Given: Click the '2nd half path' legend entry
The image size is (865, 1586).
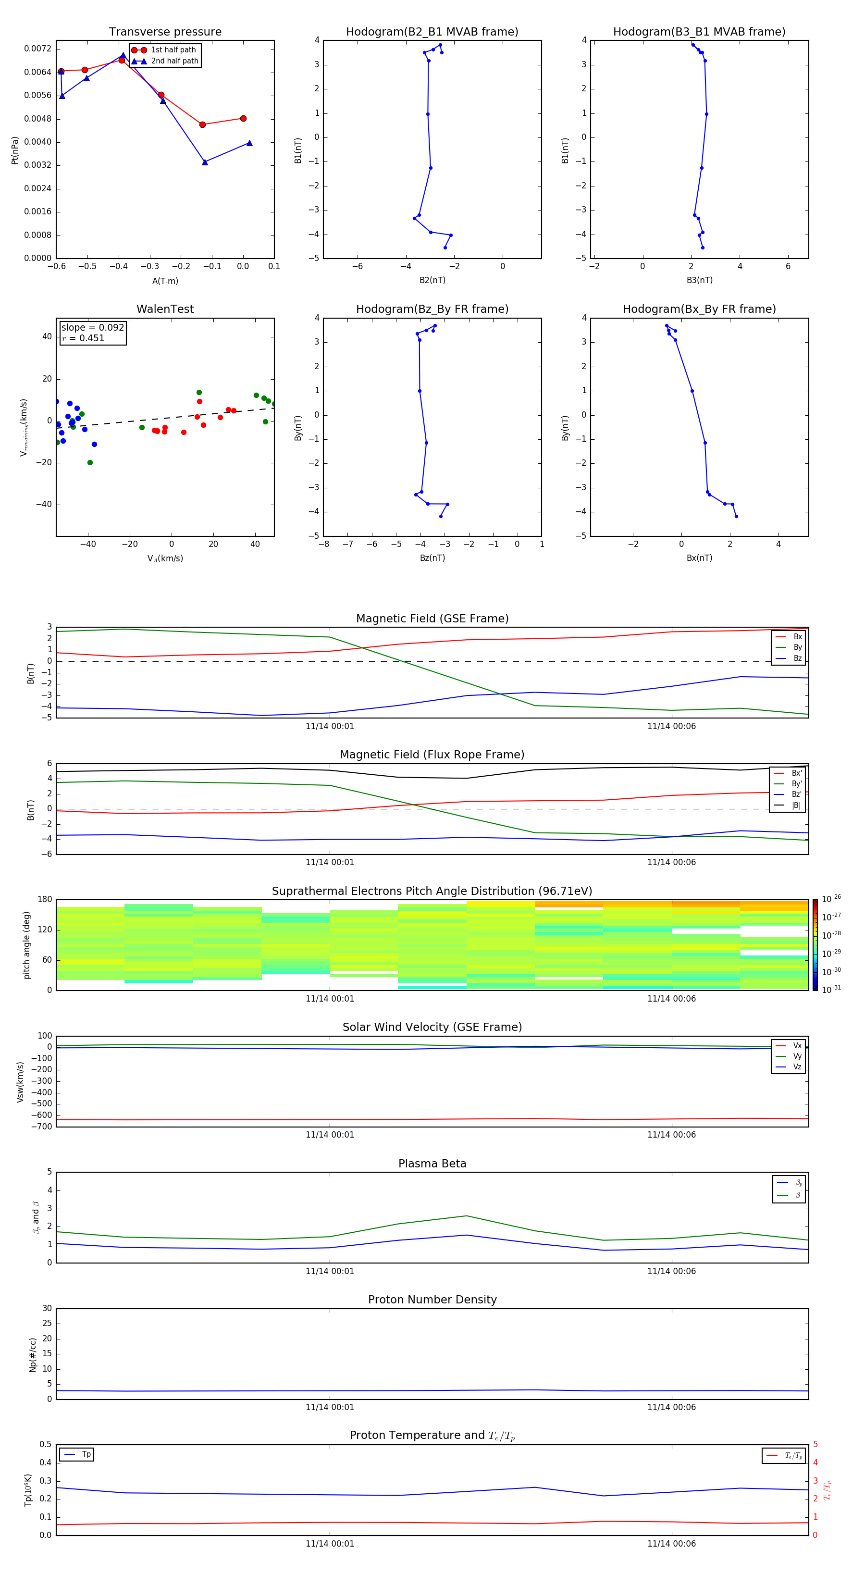Looking at the screenshot, I should point(164,61).
